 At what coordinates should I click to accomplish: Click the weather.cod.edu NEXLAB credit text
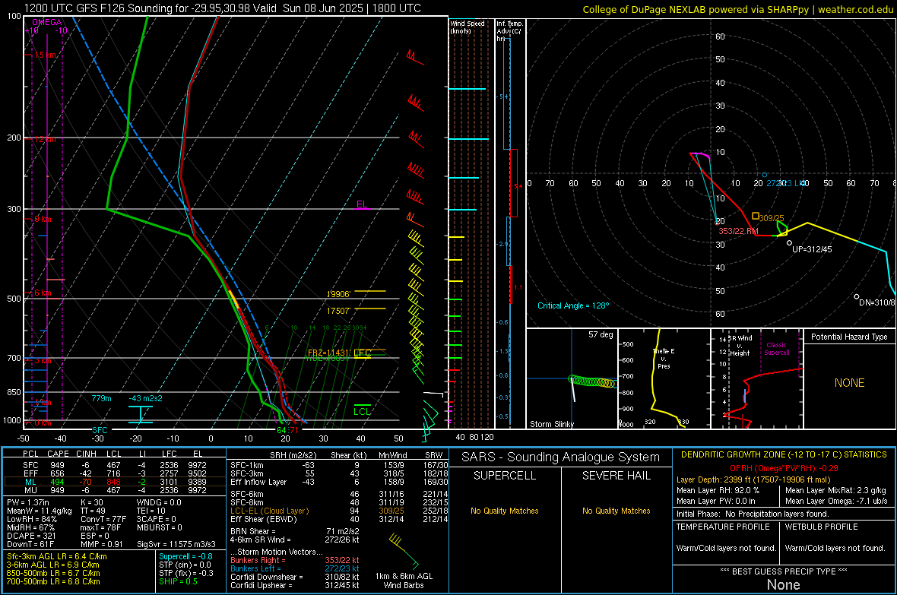pos(737,9)
